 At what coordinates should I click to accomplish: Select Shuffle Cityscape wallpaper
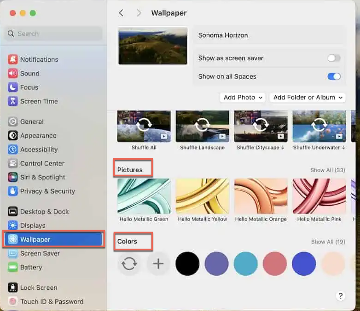(x=261, y=126)
